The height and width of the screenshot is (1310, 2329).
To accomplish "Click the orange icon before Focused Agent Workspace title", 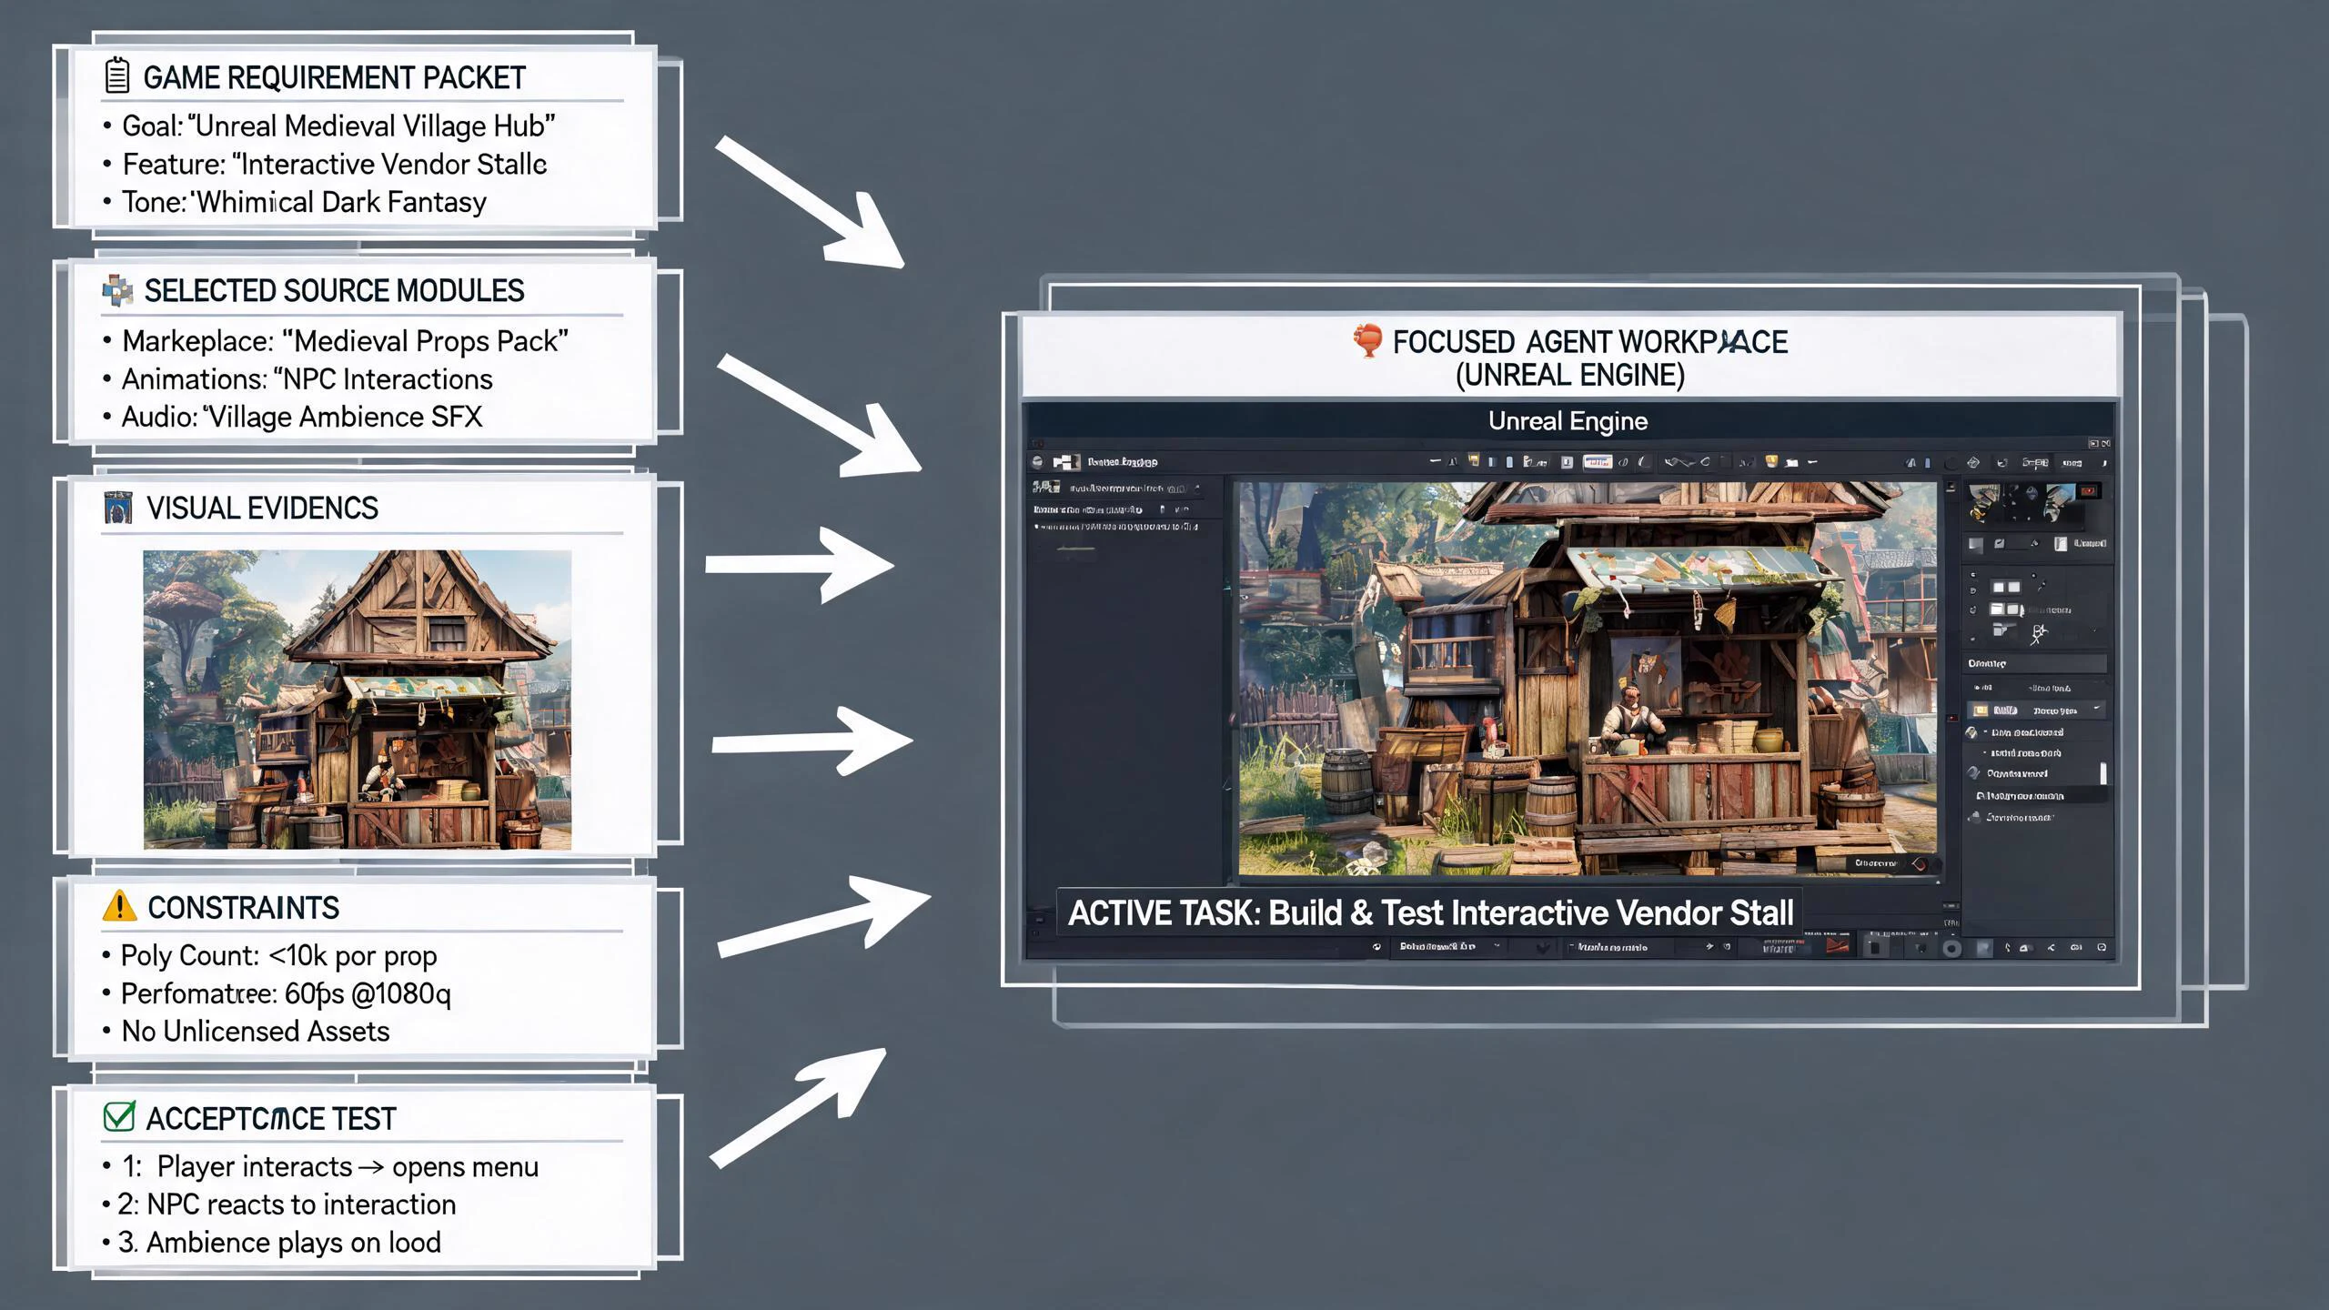I will click(x=1367, y=341).
